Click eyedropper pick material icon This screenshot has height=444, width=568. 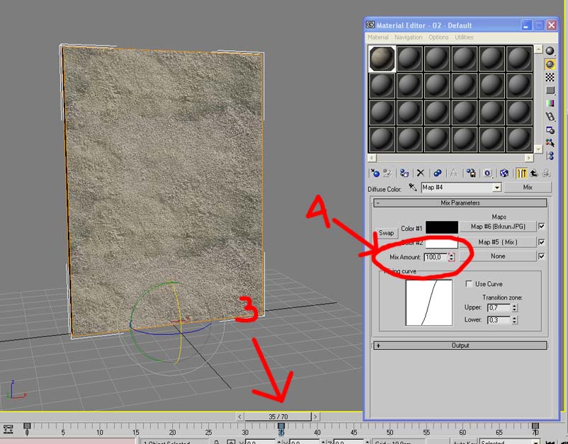pyautogui.click(x=413, y=187)
